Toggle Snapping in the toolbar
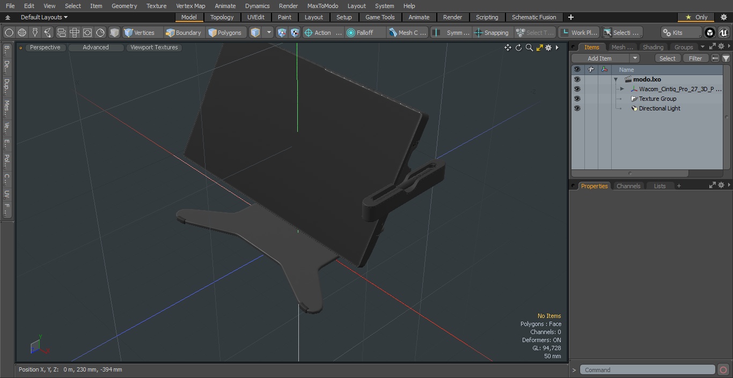 tap(492, 33)
